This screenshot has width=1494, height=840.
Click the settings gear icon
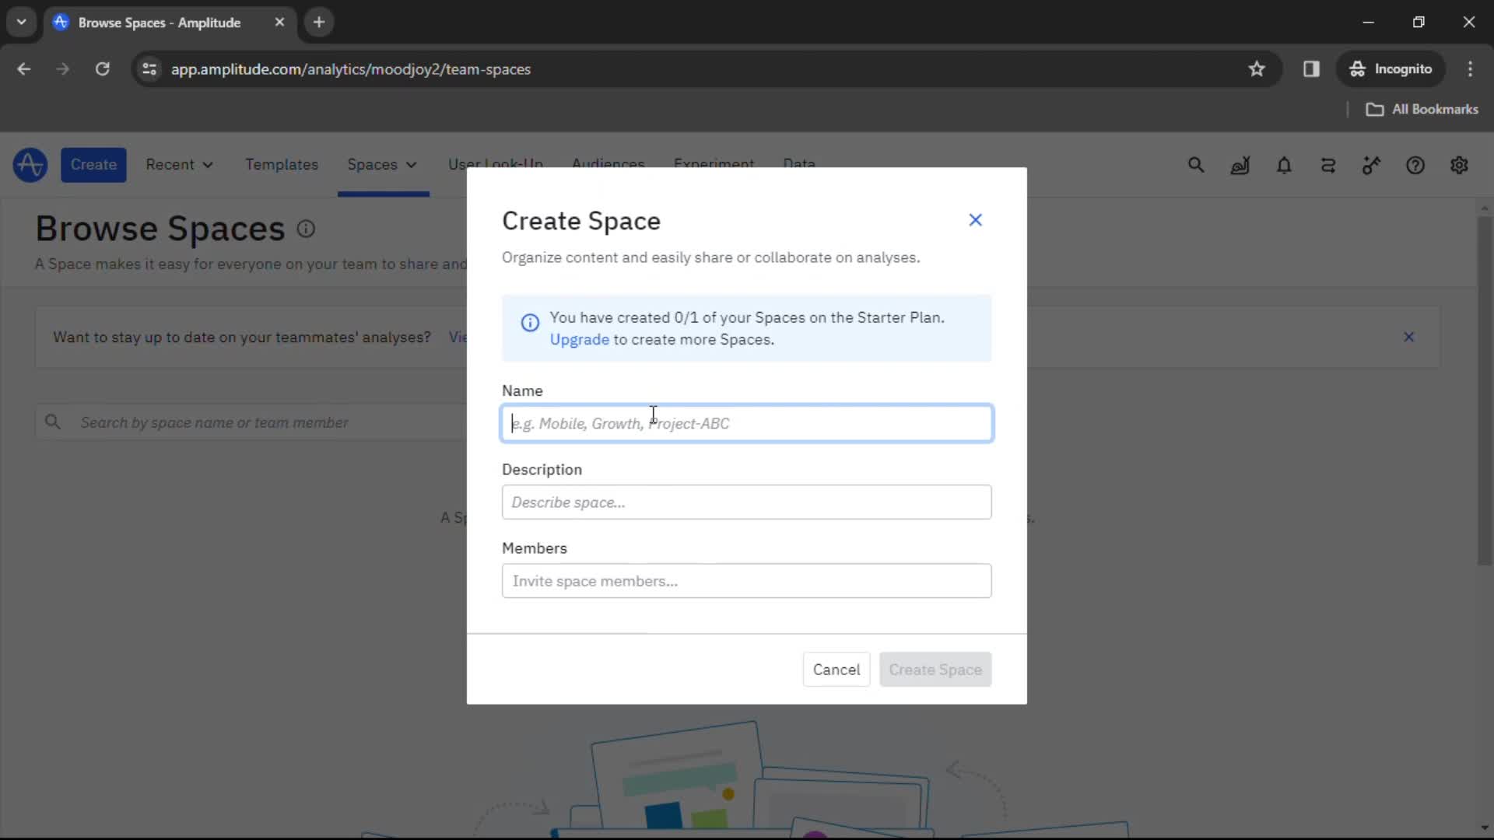(1459, 165)
